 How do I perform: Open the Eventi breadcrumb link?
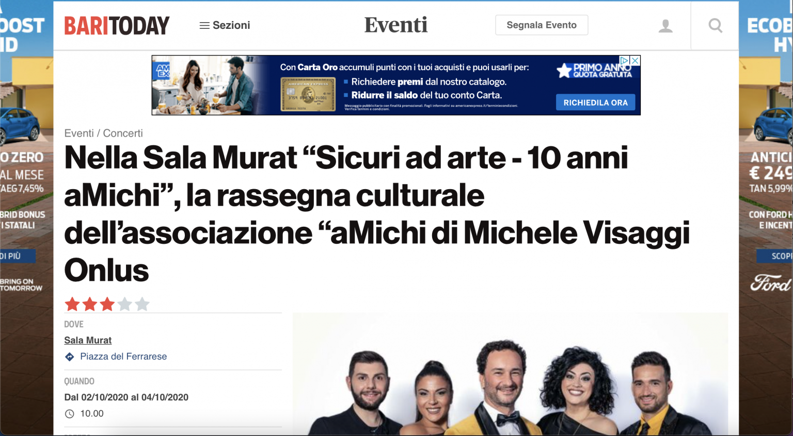79,133
